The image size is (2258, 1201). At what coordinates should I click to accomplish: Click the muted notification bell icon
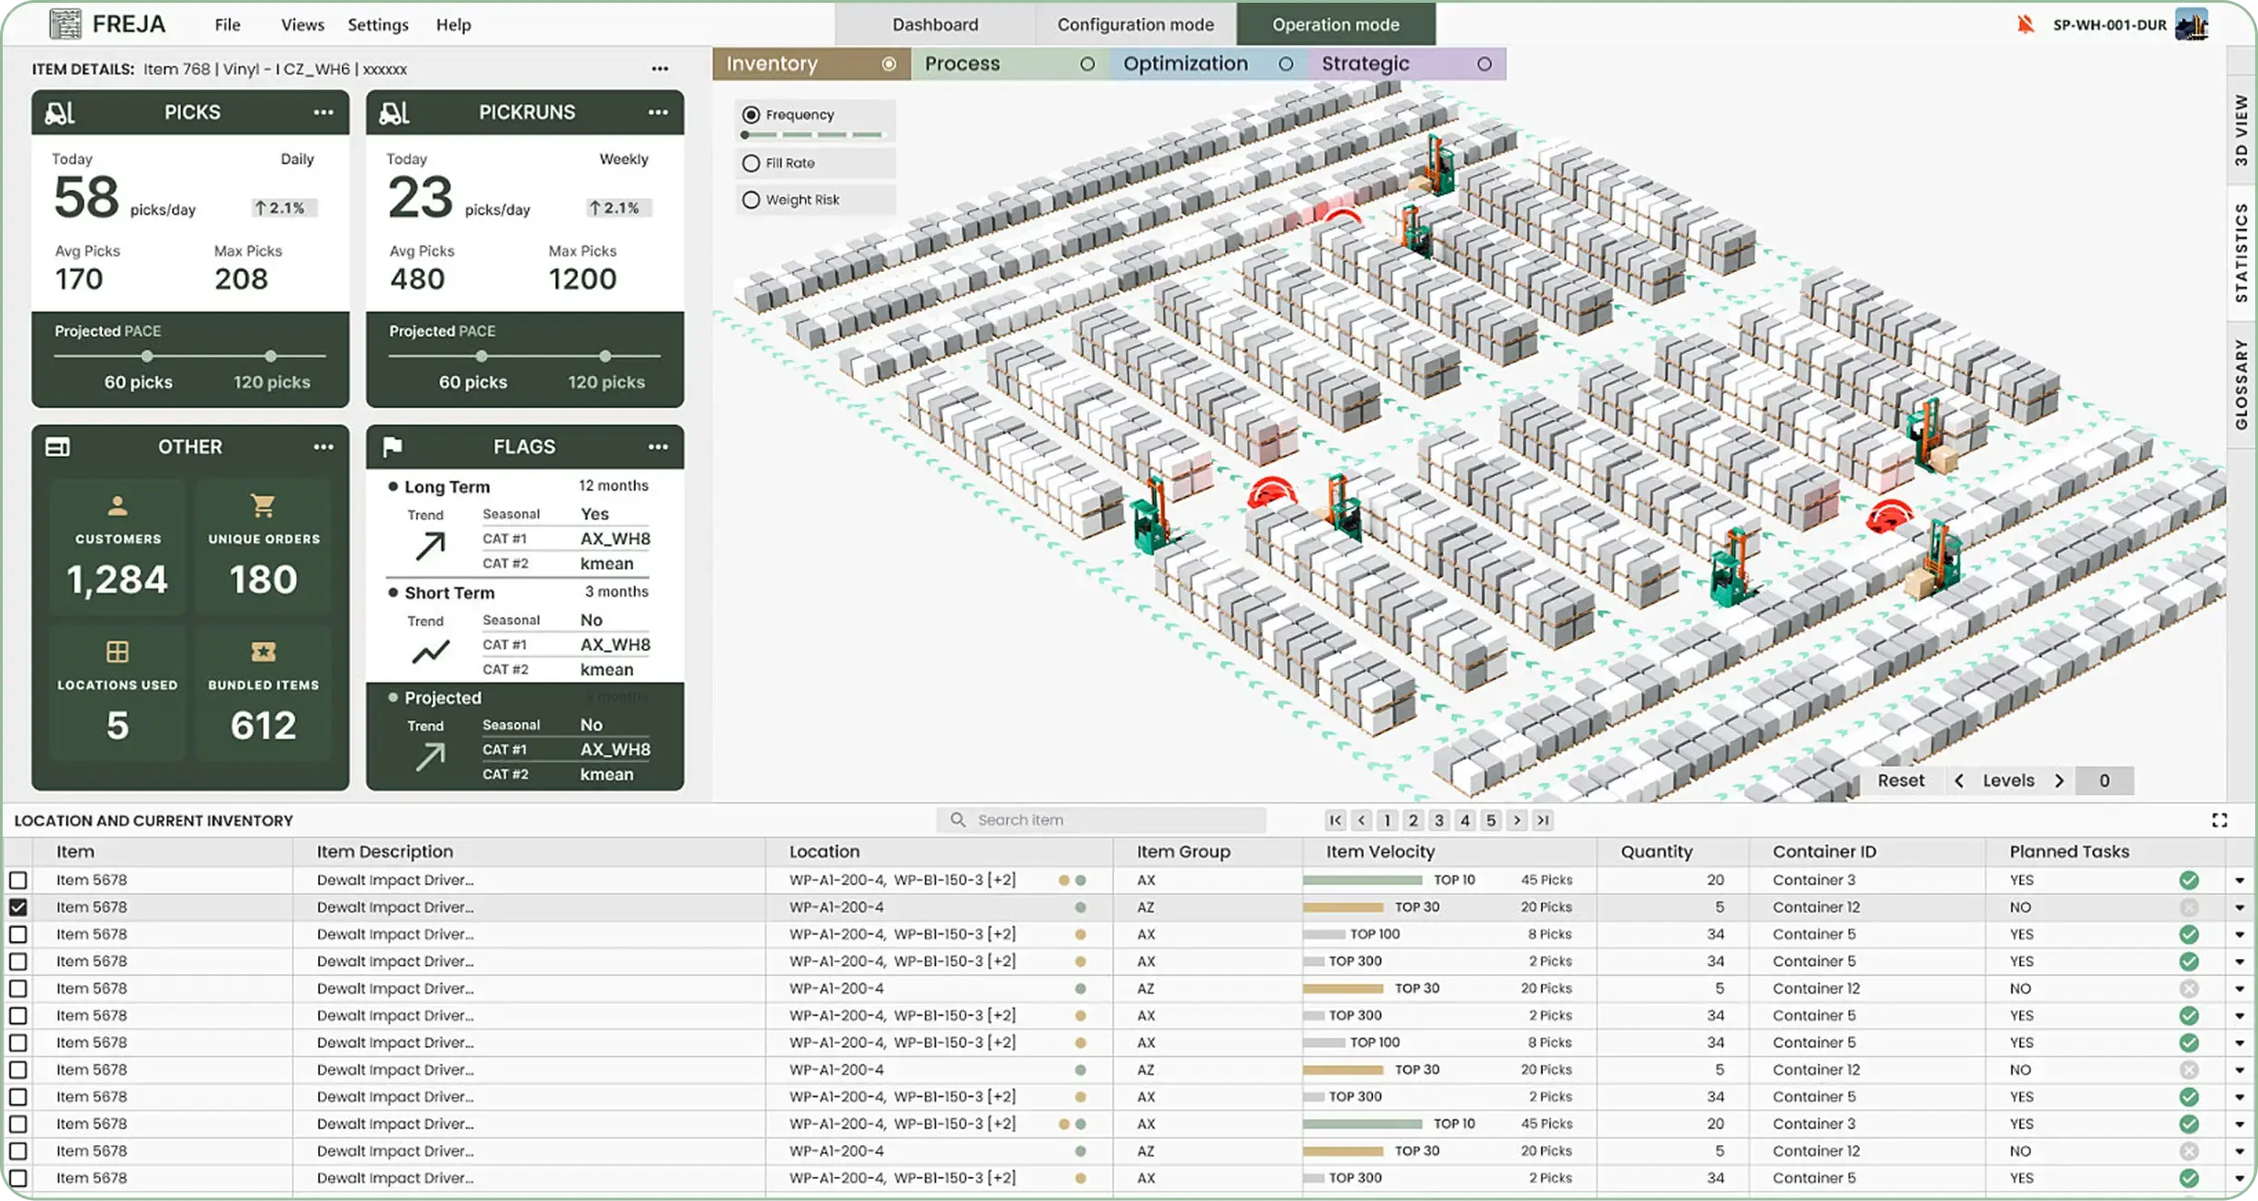pos(2025,25)
